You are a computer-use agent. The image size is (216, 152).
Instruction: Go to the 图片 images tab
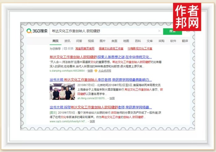(102, 41)
